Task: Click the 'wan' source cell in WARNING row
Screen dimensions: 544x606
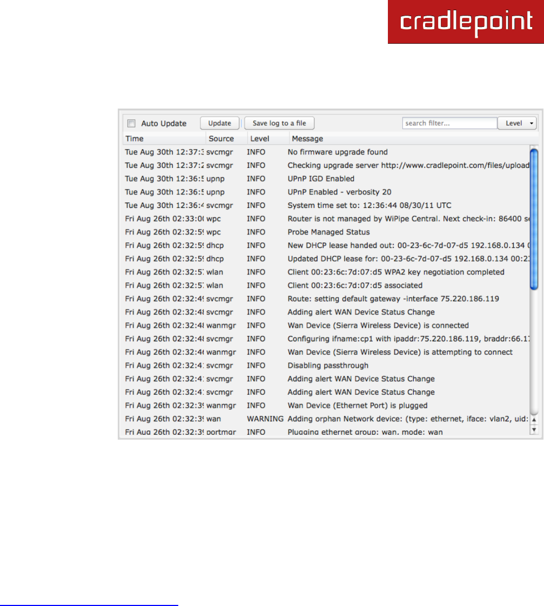Action: click(214, 419)
